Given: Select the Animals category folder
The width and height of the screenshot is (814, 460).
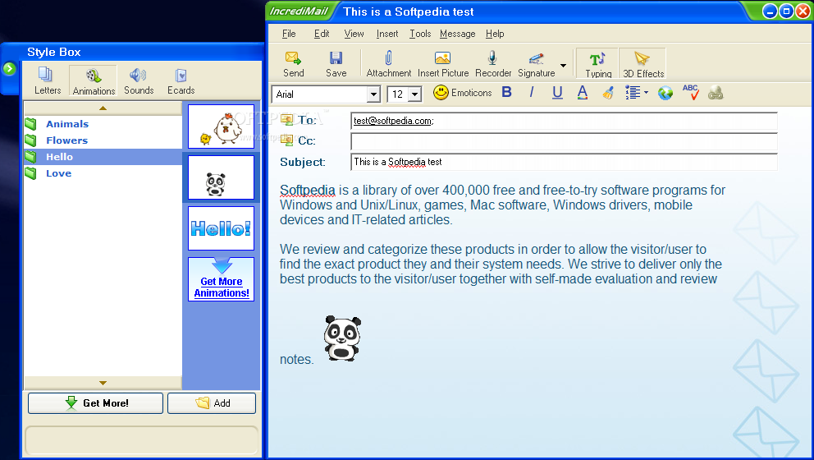Looking at the screenshot, I should [x=103, y=124].
